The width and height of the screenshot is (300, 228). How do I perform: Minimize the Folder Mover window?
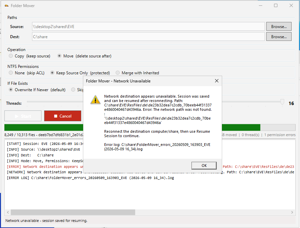tap(261, 5)
